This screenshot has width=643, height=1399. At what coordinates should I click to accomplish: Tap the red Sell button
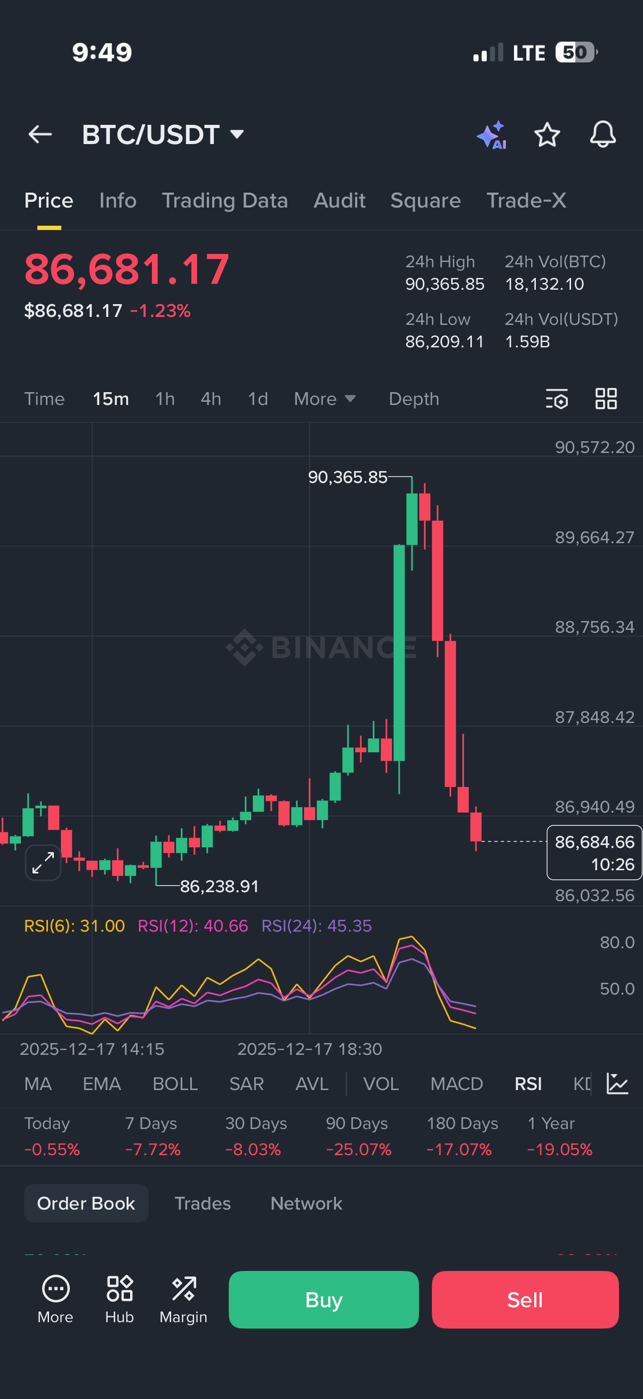coord(525,1300)
